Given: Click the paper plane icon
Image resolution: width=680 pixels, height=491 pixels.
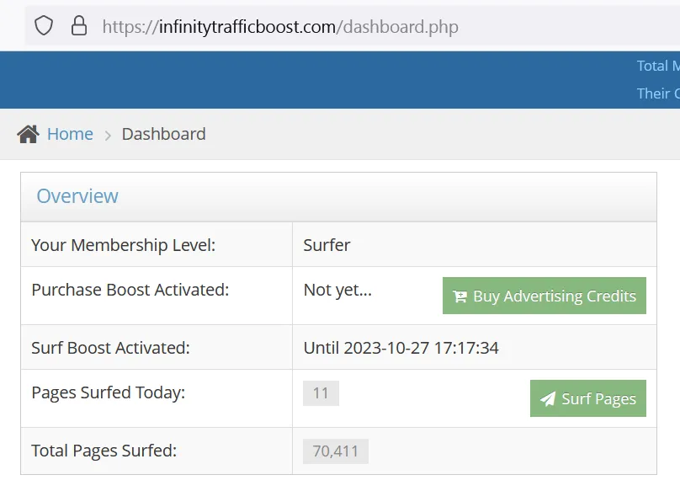Looking at the screenshot, I should click(x=548, y=399).
